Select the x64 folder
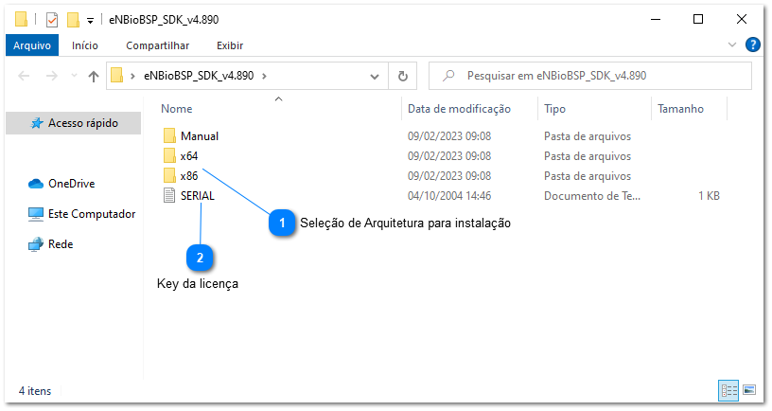Viewport: 772px width, 411px height. 189,156
